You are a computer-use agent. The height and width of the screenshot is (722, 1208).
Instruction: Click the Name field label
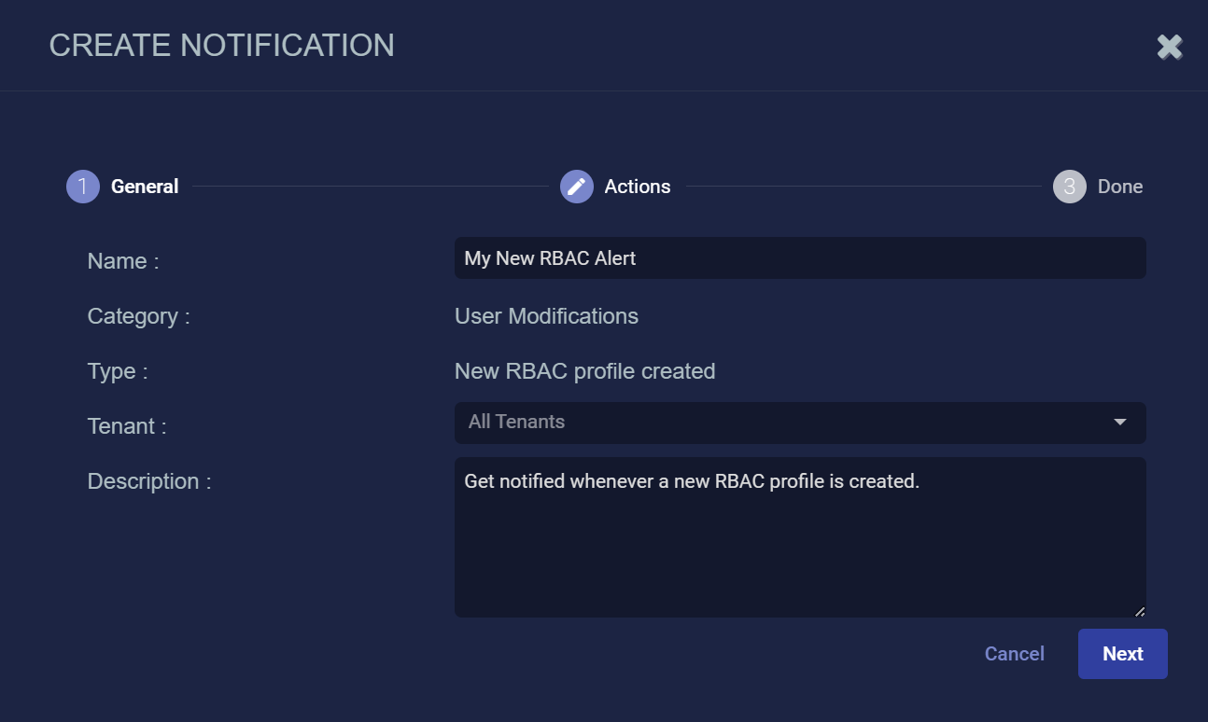point(122,261)
